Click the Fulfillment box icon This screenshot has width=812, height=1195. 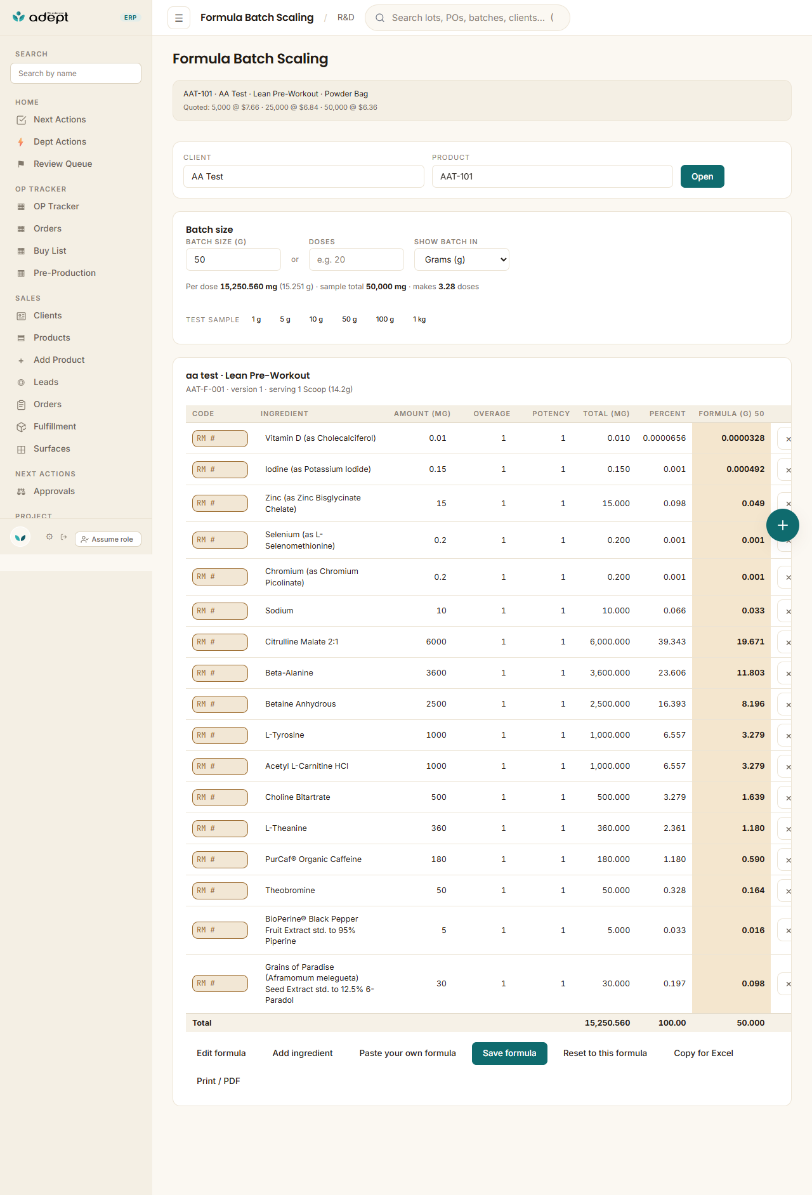[x=21, y=427]
